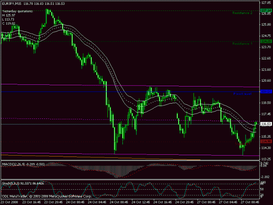Click the '24 Oct 04:45' time label

(x=97, y=202)
